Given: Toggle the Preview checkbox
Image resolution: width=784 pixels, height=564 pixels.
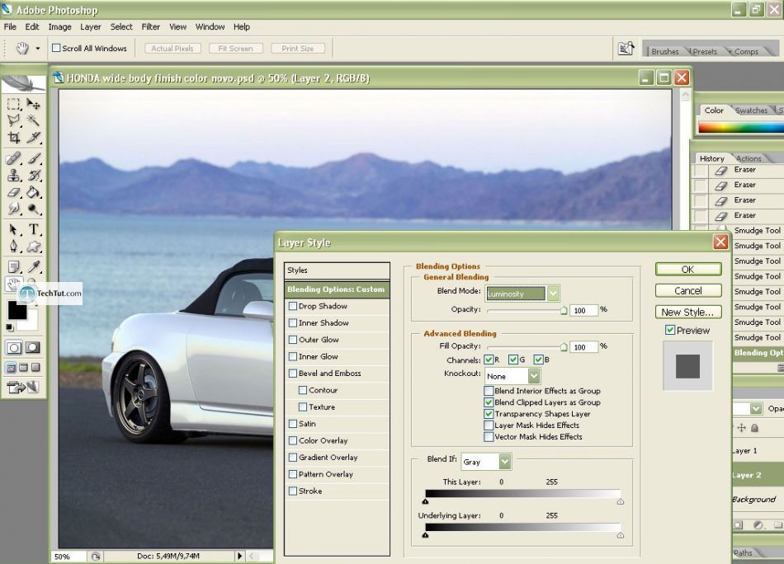Looking at the screenshot, I should (670, 330).
